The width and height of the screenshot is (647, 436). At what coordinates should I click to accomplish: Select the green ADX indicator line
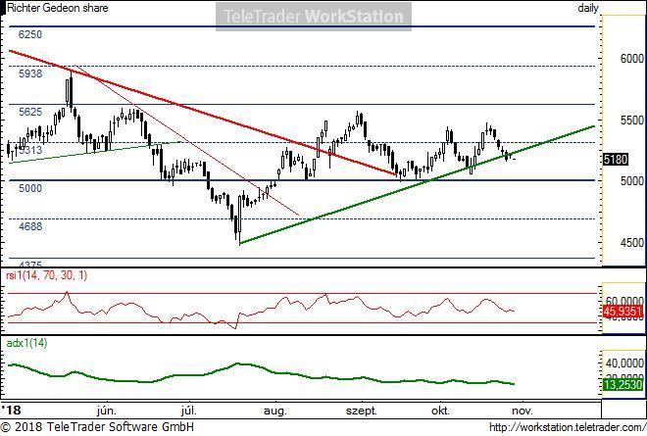pyautogui.click(x=261, y=374)
